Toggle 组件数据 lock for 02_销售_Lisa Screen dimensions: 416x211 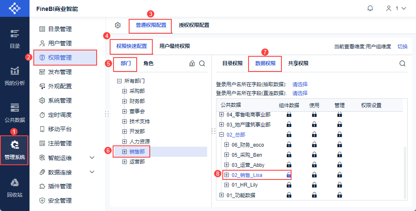pos(289,175)
